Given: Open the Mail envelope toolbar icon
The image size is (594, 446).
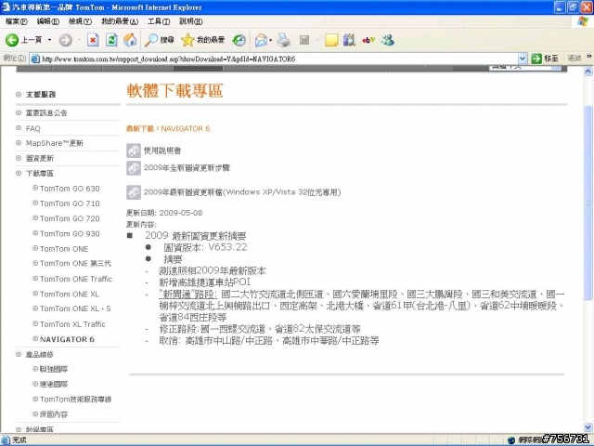Looking at the screenshot, I should (261, 40).
